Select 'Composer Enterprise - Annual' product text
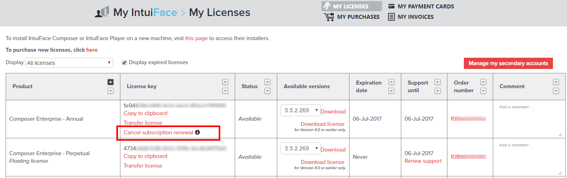This screenshot has height=178, width=567. pos(46,119)
